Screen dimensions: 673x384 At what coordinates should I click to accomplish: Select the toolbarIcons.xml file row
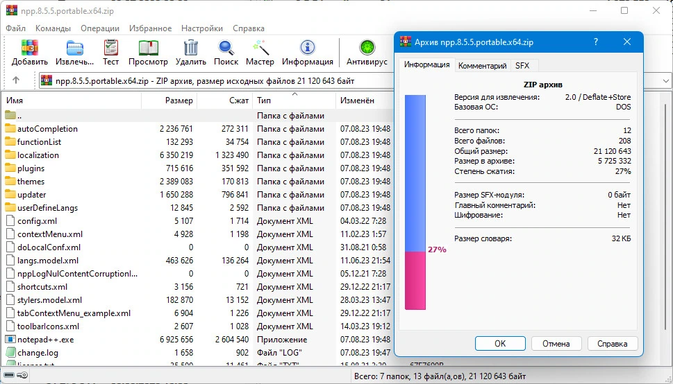tap(197, 326)
